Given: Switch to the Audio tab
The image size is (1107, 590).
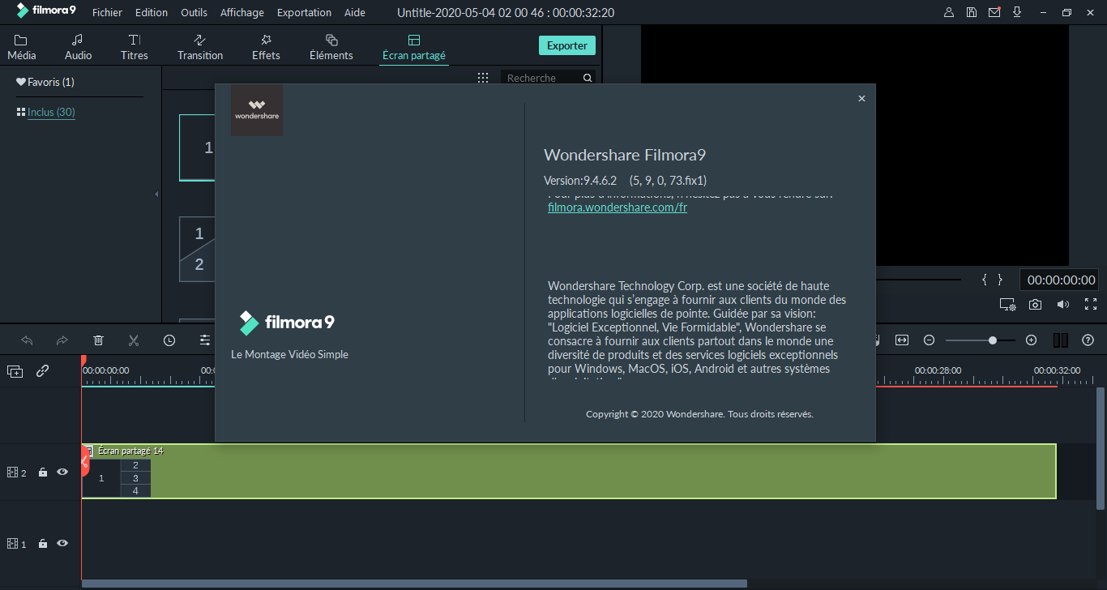Looking at the screenshot, I should (78, 48).
